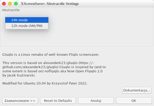This screenshot has width=154, height=106.
Task: Click the github.com/alexanderk23/gluqlo URL text
Action: pos(30,67)
